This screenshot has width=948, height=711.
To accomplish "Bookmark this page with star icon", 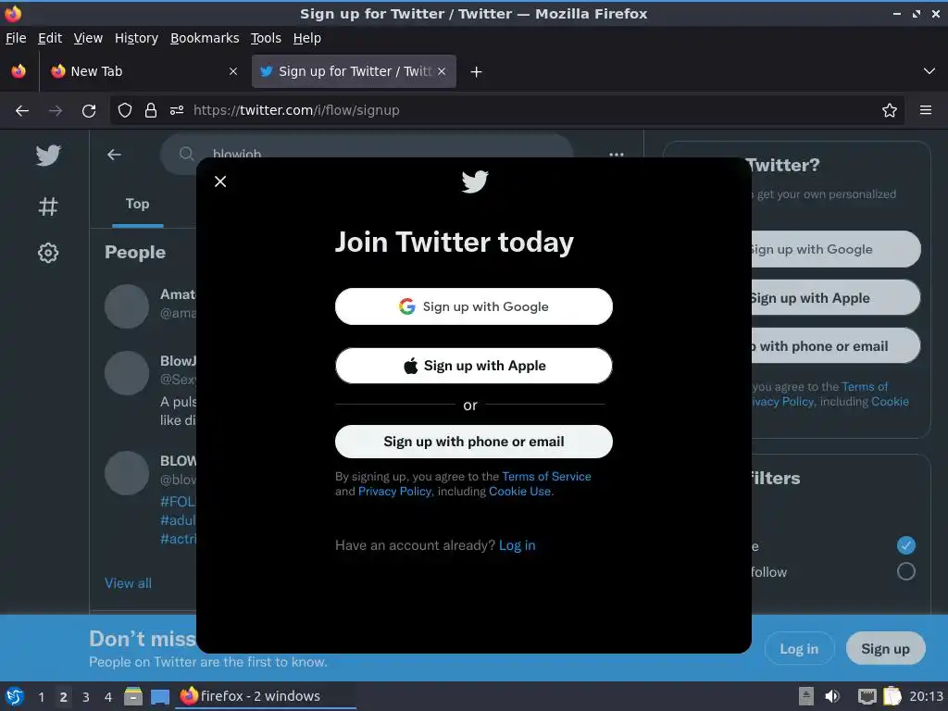I will point(890,110).
